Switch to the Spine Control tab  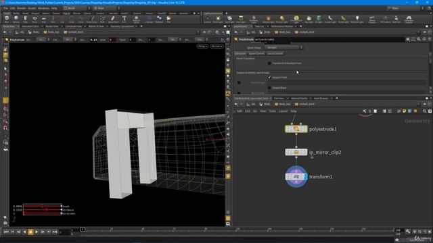256,53
